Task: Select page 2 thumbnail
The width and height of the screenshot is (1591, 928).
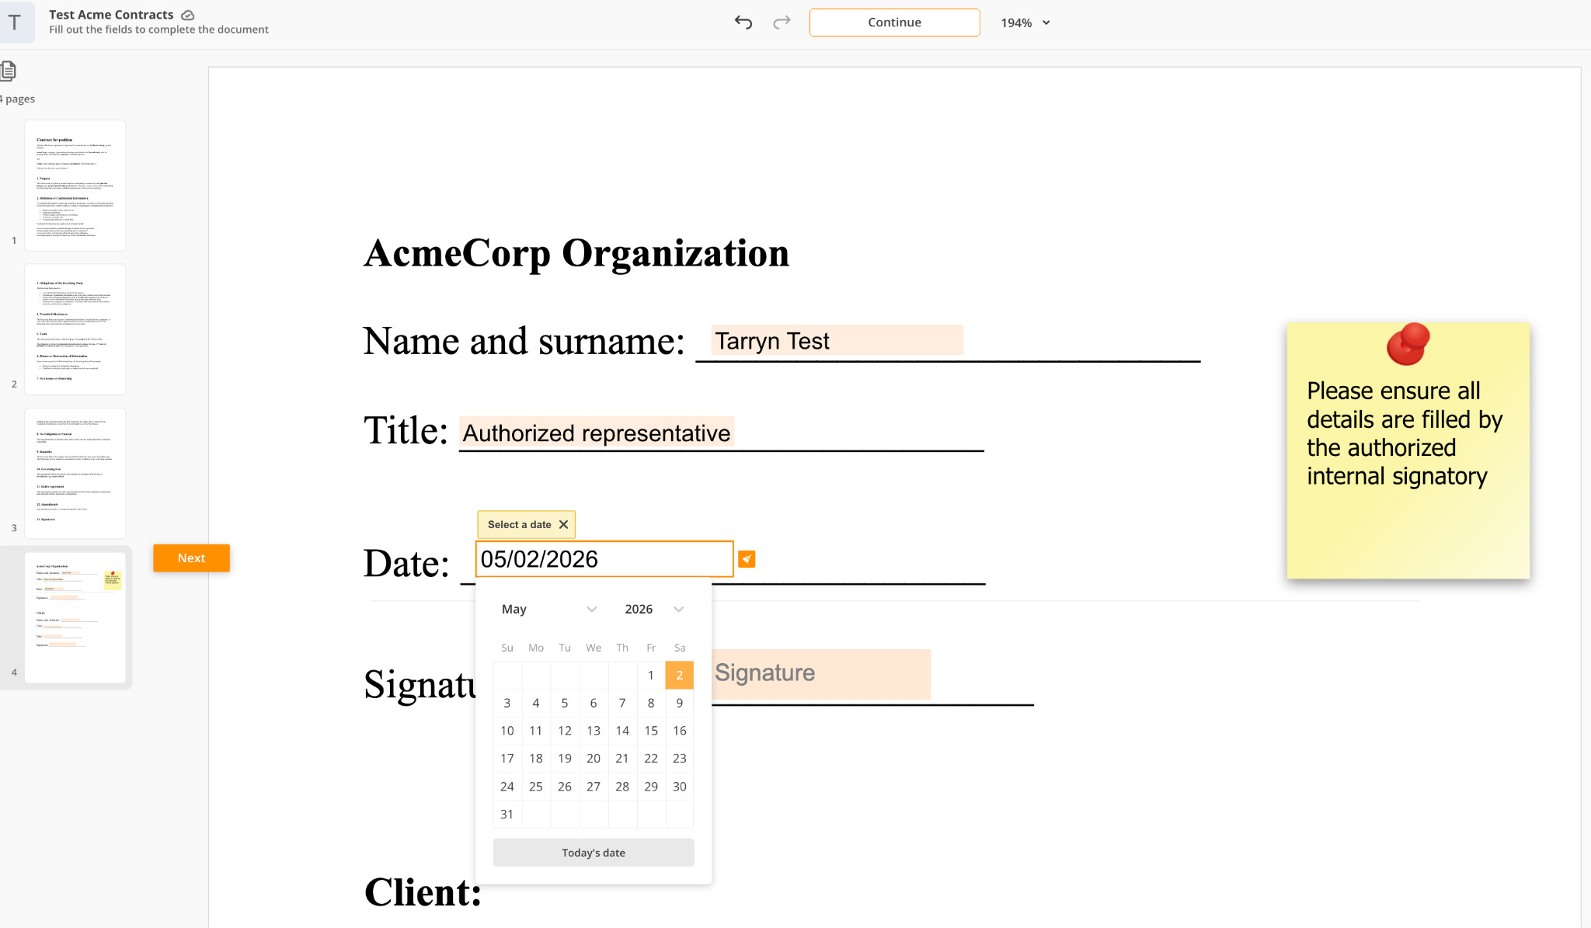Action: pos(75,329)
